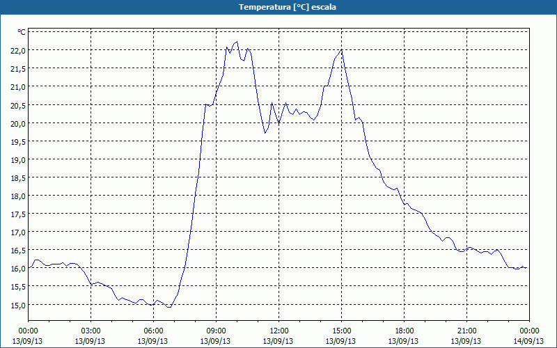Choose the 17,0 y-axis label
Screen dimensions: 557x348
pyautogui.click(x=18, y=232)
